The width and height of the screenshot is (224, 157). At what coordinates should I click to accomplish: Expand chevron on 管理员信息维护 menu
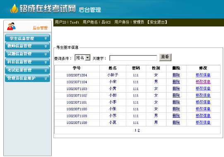pyautogui.click(x=46, y=78)
